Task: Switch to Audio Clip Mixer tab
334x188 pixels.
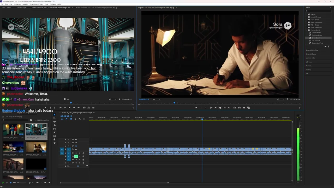Action: (97, 8)
